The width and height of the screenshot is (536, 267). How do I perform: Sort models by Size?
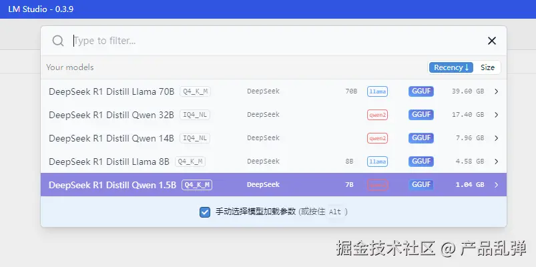(x=487, y=67)
